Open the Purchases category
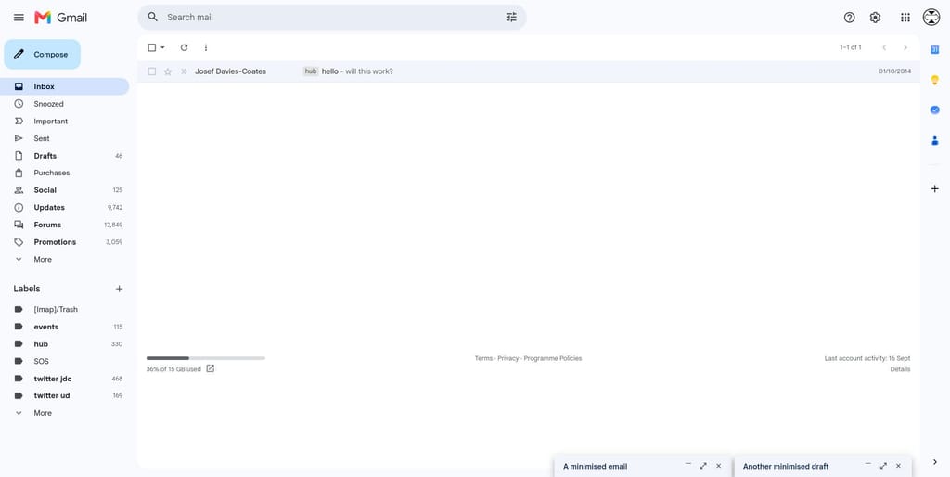Screen dimensions: 950x477 (x=65, y=173)
